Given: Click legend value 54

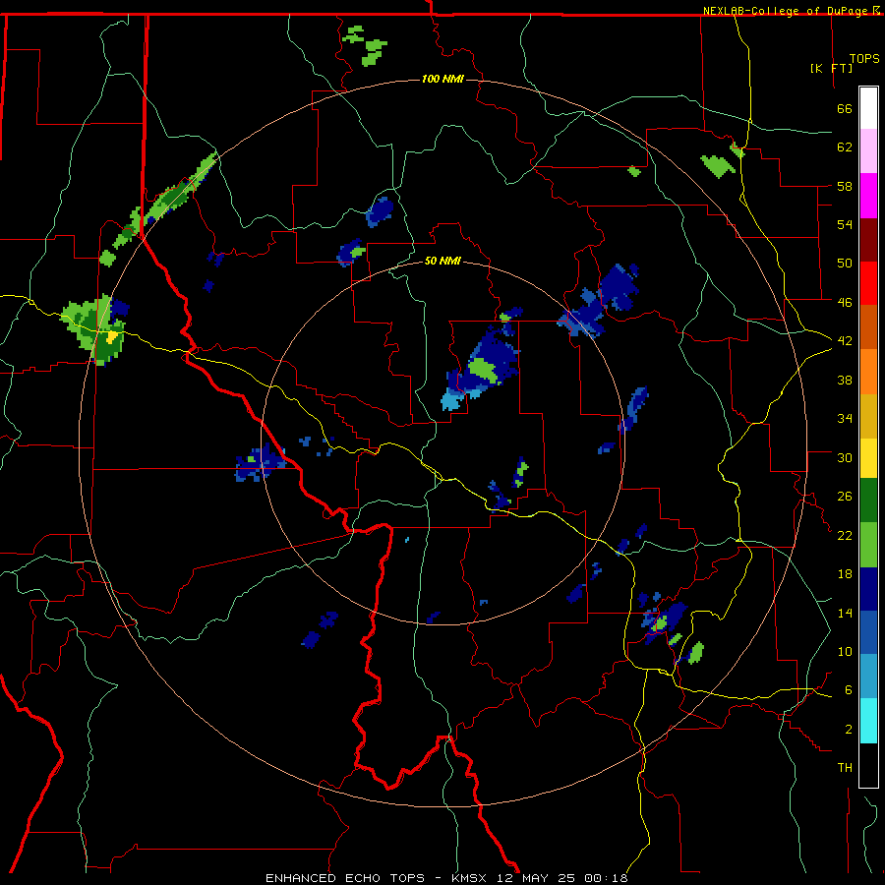Looking at the screenshot, I should pyautogui.click(x=845, y=224).
